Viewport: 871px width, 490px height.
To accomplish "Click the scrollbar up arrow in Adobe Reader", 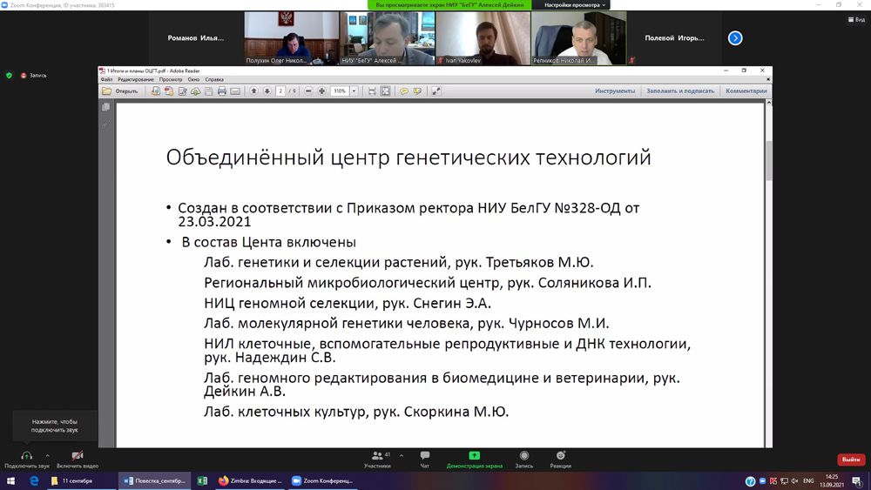I will [x=769, y=103].
